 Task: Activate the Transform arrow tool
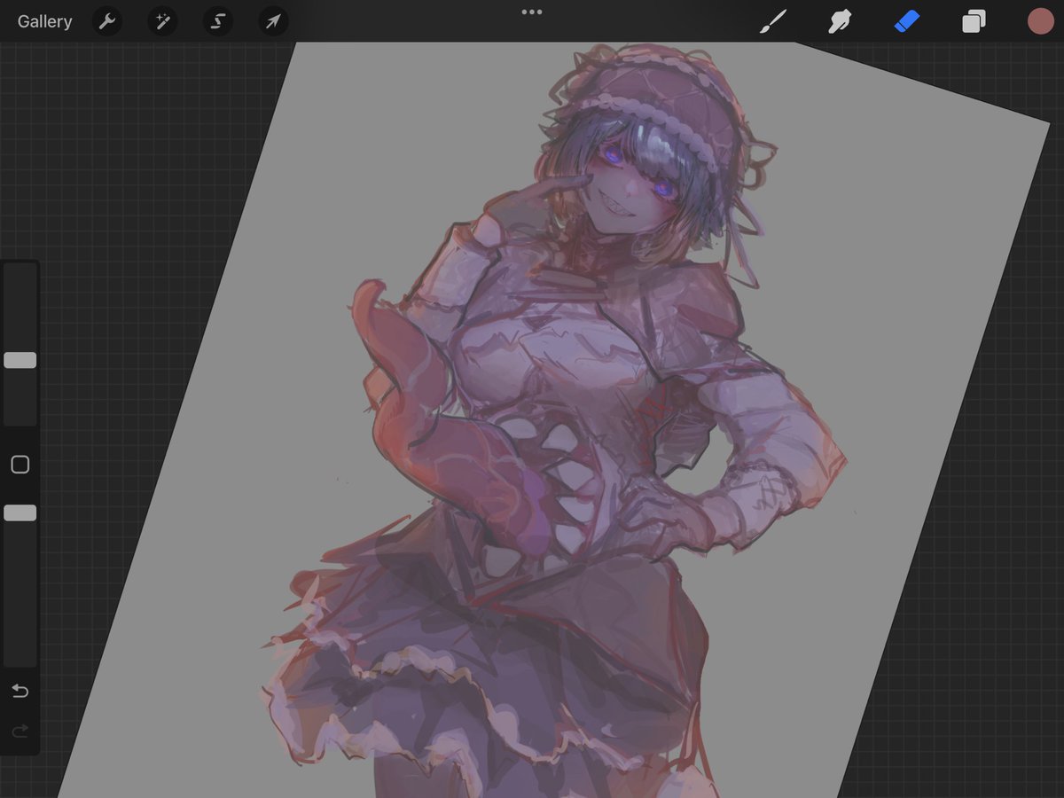click(x=273, y=21)
